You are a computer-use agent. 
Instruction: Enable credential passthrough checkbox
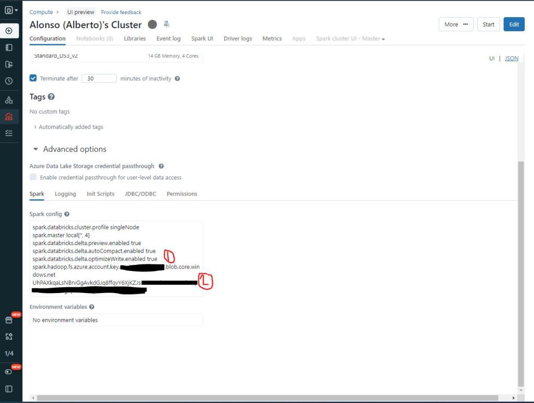coord(33,177)
